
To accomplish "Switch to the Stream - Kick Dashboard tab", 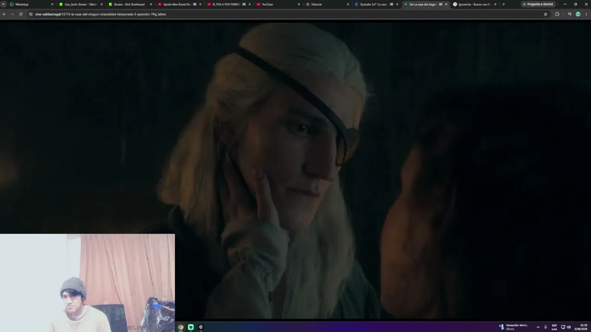I will [130, 4].
